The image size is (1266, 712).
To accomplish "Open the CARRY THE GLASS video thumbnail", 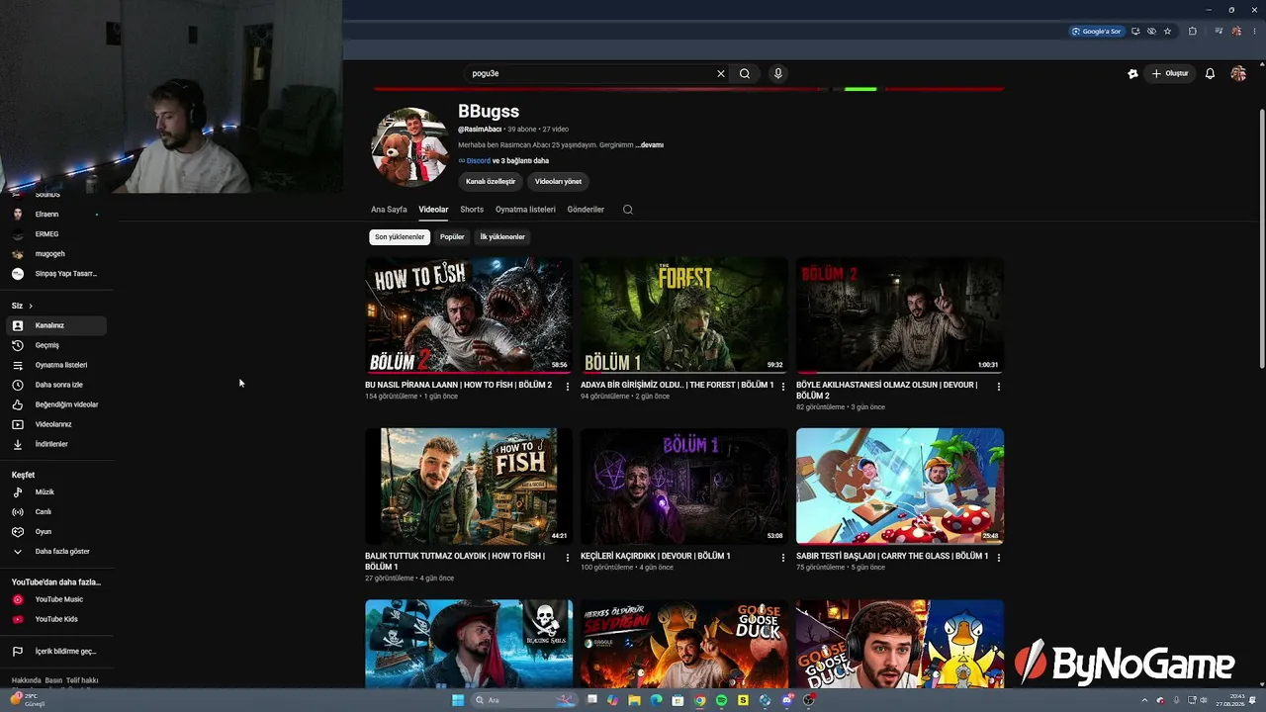I will [x=900, y=487].
